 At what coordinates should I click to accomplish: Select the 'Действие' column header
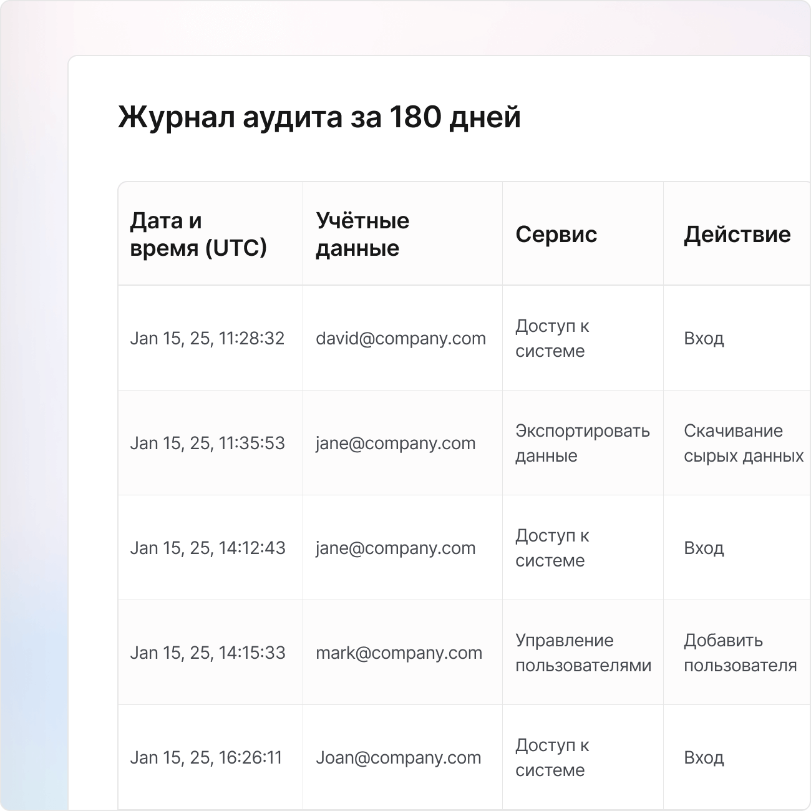click(x=737, y=234)
